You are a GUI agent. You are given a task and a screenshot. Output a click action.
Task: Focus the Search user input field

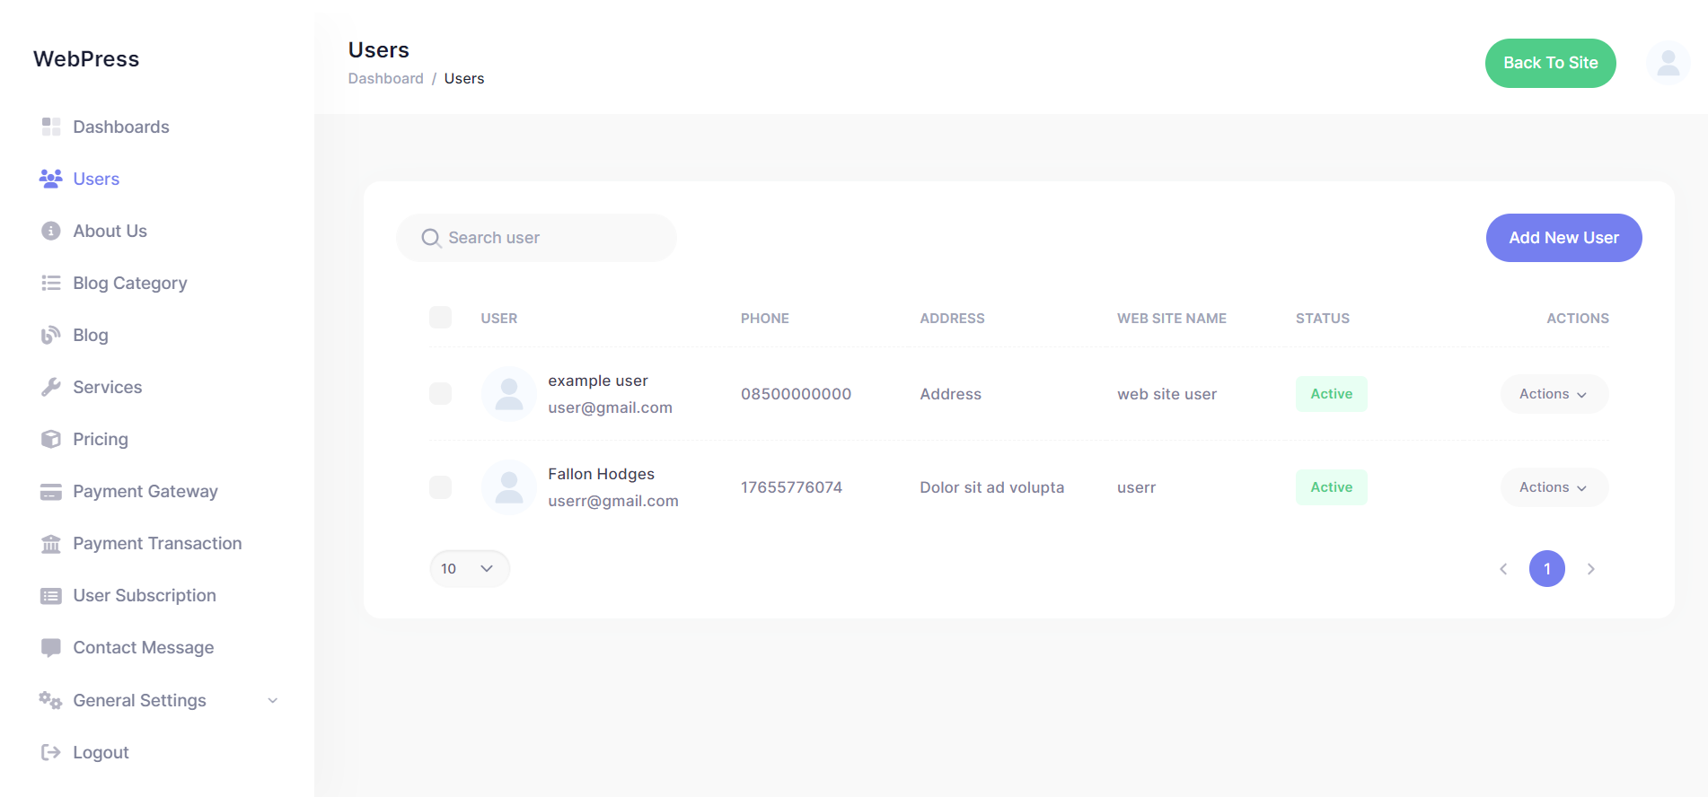click(548, 238)
